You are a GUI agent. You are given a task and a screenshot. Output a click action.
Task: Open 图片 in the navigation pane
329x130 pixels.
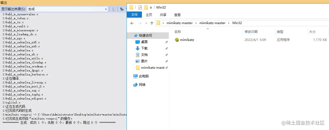[144, 61]
